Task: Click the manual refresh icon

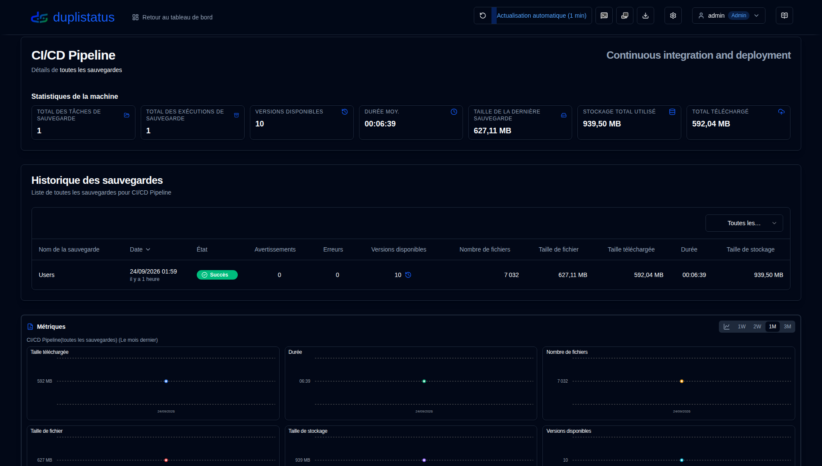Action: pyautogui.click(x=483, y=16)
